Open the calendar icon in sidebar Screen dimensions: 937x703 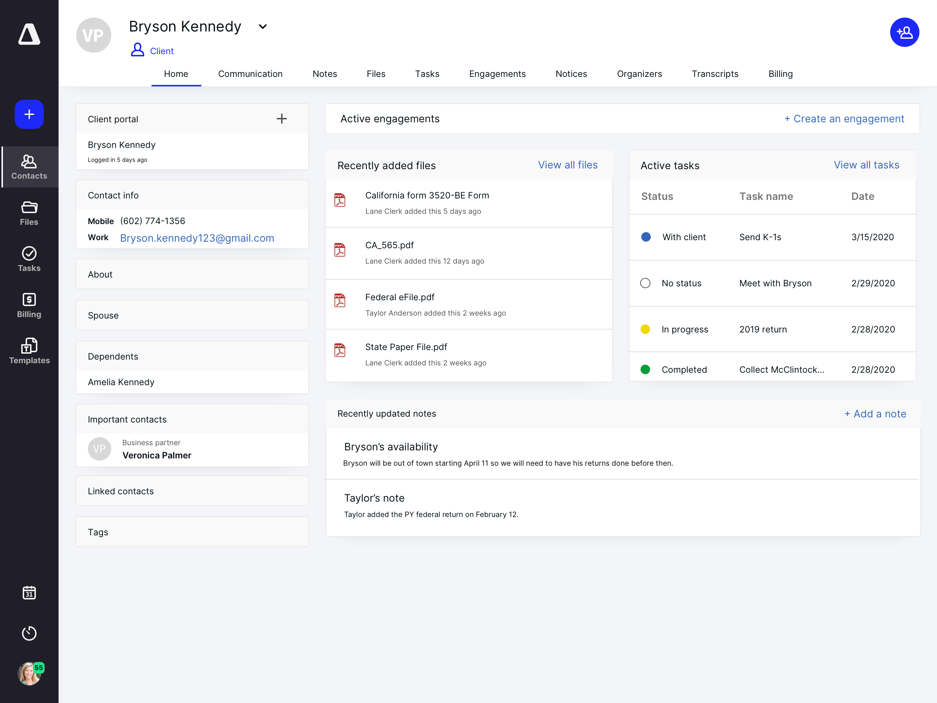pyautogui.click(x=29, y=592)
